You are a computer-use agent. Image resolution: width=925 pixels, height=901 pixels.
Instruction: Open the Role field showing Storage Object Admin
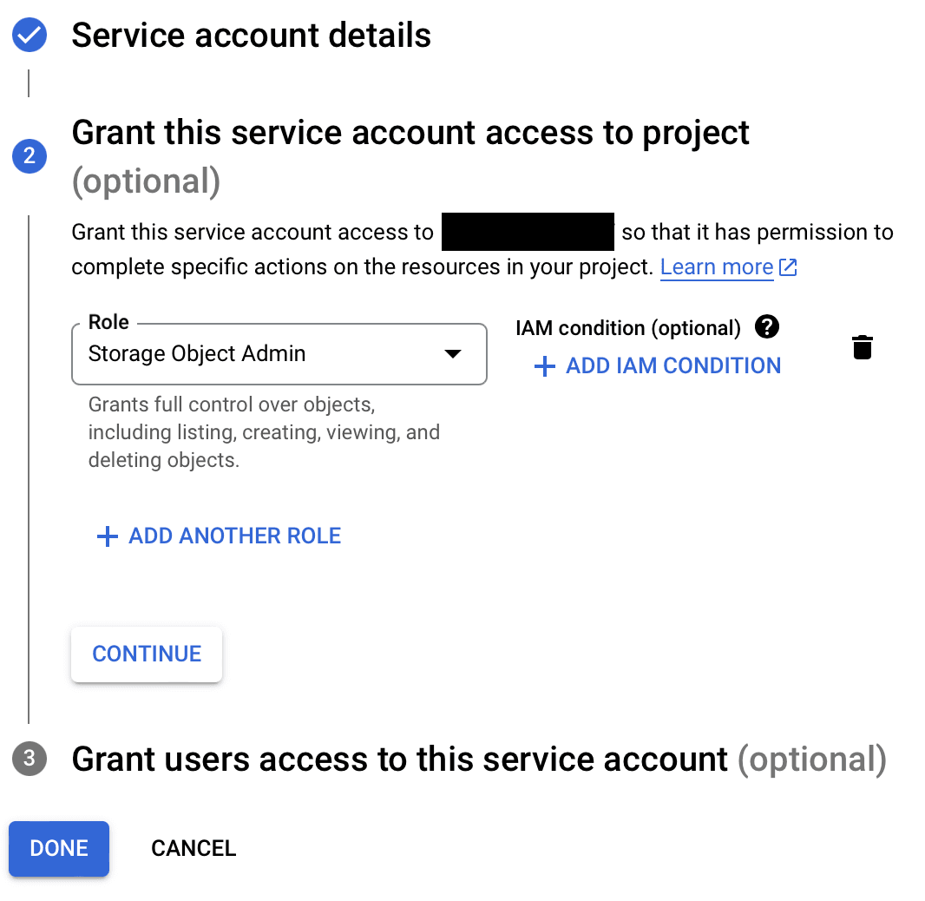260,354
